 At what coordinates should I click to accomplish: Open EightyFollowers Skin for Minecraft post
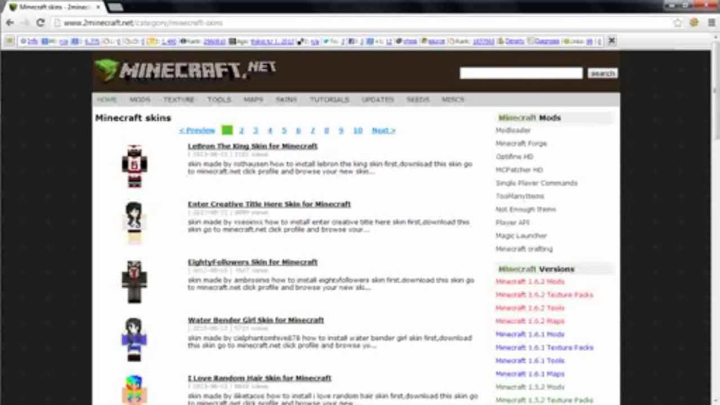coord(253,262)
